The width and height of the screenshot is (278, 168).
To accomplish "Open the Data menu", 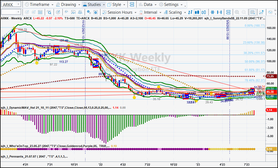I will coord(145,5).
